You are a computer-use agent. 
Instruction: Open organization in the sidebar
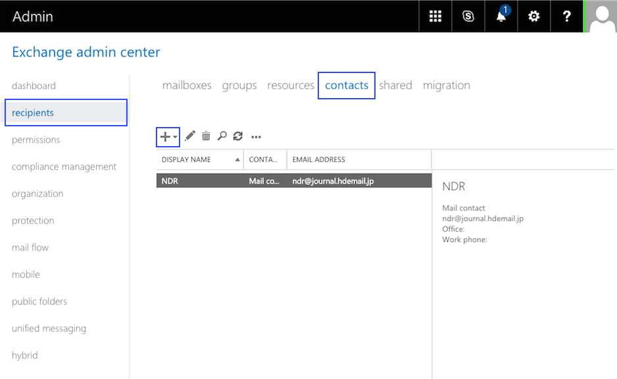pos(37,193)
